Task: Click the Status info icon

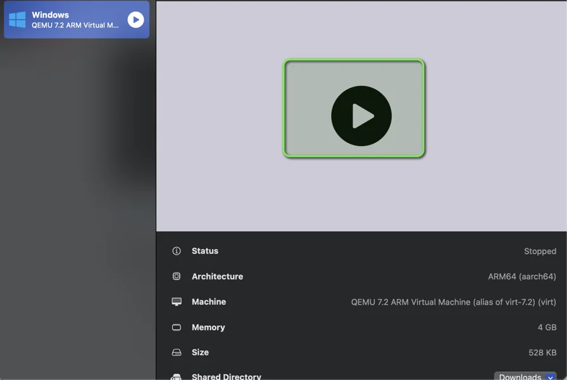Action: tap(177, 250)
